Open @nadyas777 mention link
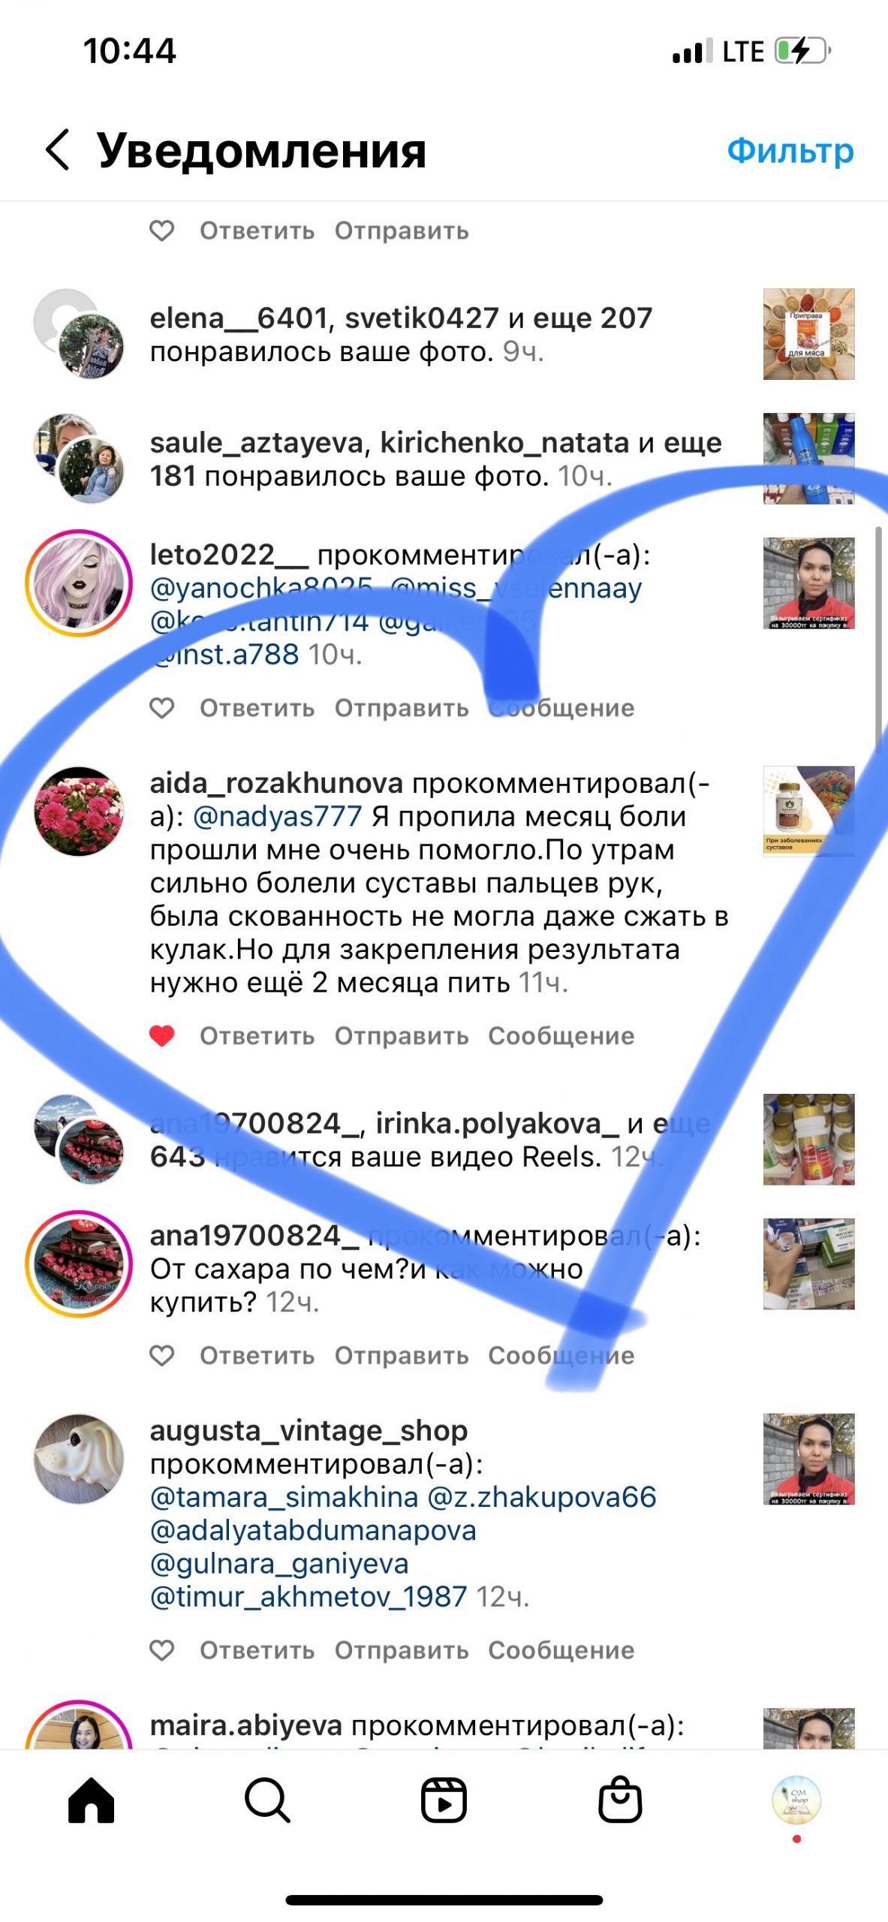Image resolution: width=888 pixels, height=1922 pixels. (278, 816)
